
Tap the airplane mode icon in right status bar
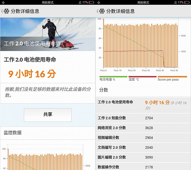click(x=99, y=2)
